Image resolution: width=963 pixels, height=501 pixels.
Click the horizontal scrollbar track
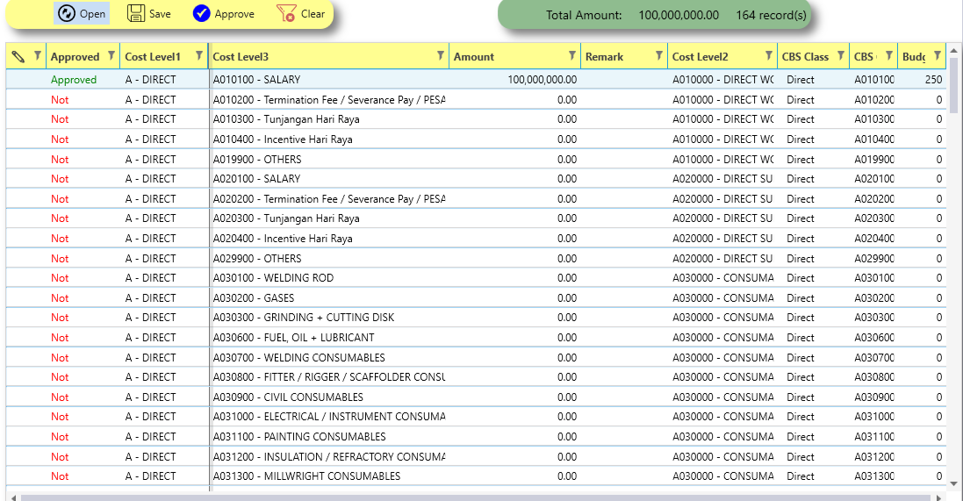(476, 497)
